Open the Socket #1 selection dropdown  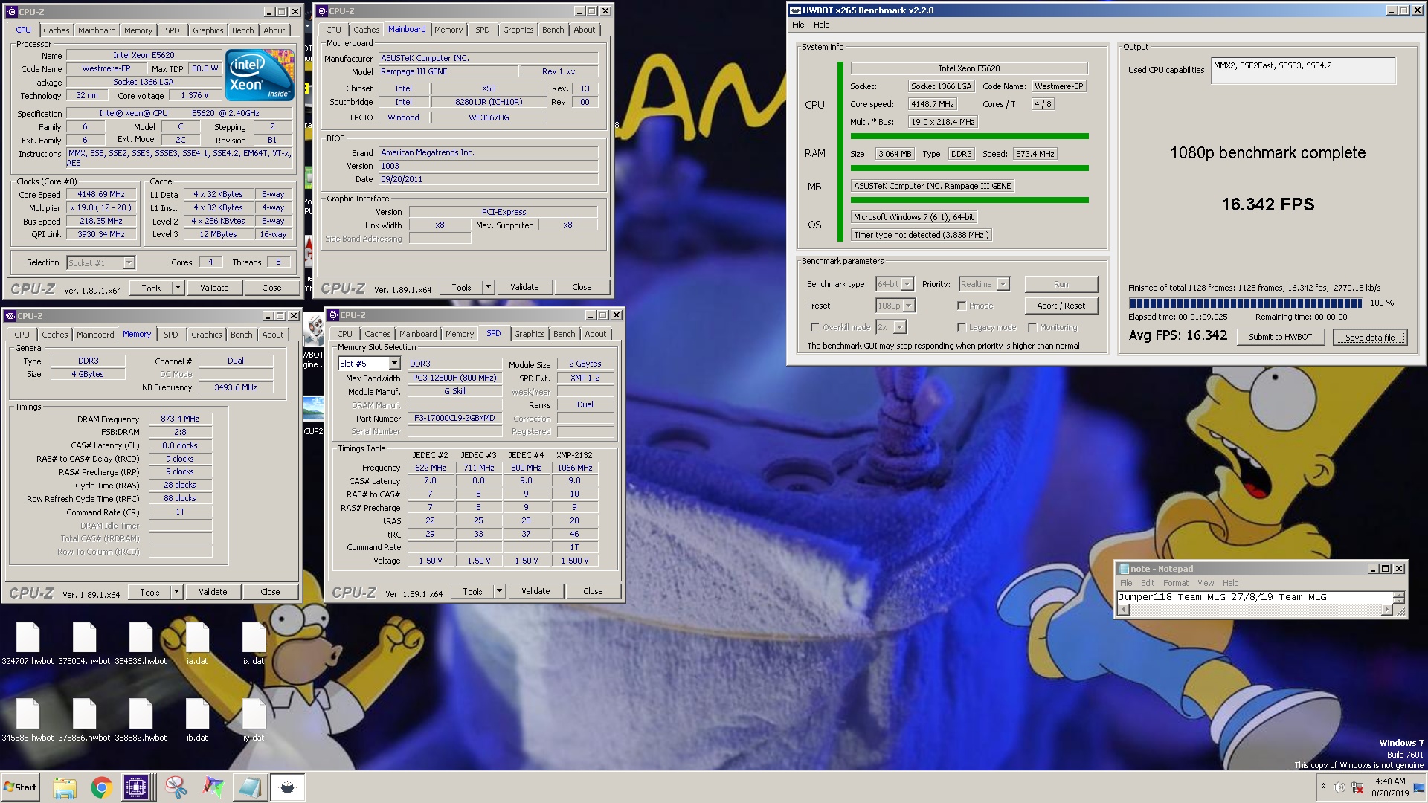(x=100, y=262)
